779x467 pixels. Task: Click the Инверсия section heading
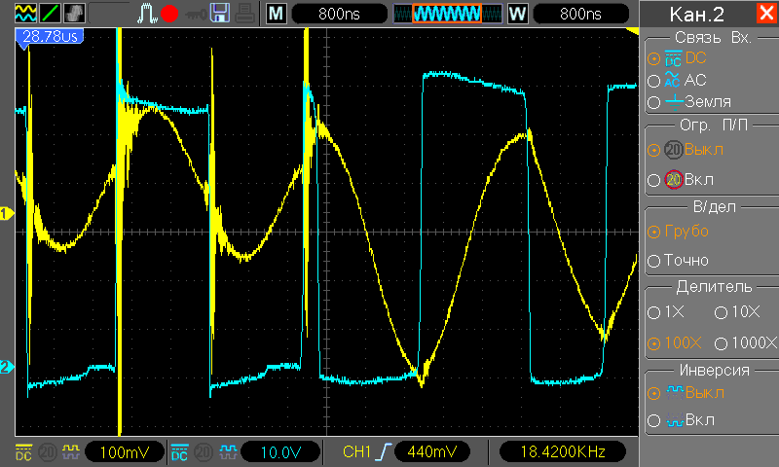tap(715, 371)
